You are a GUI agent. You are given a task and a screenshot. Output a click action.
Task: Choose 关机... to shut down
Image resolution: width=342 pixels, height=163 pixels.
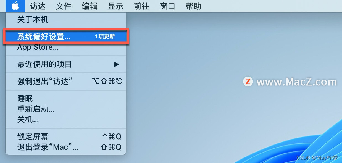point(66,119)
